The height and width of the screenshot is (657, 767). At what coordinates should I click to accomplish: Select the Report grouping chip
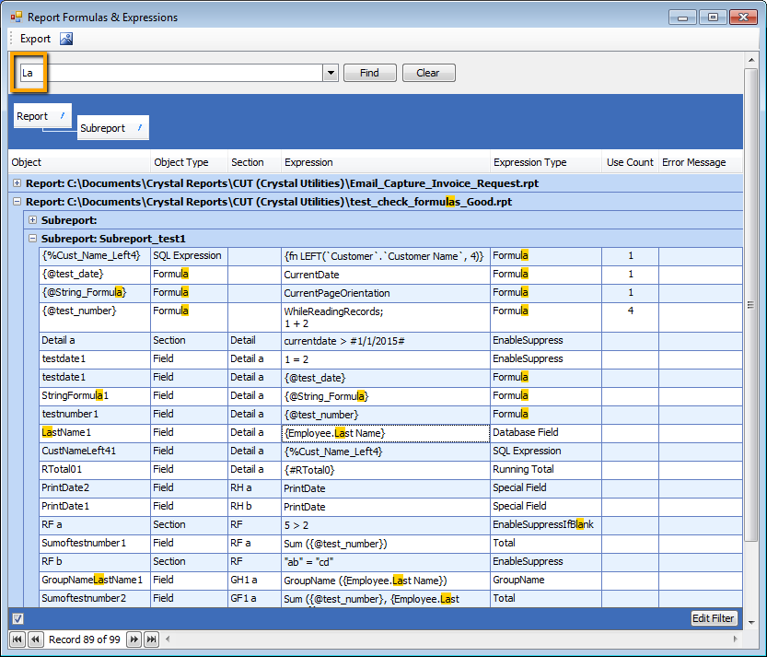pos(42,116)
